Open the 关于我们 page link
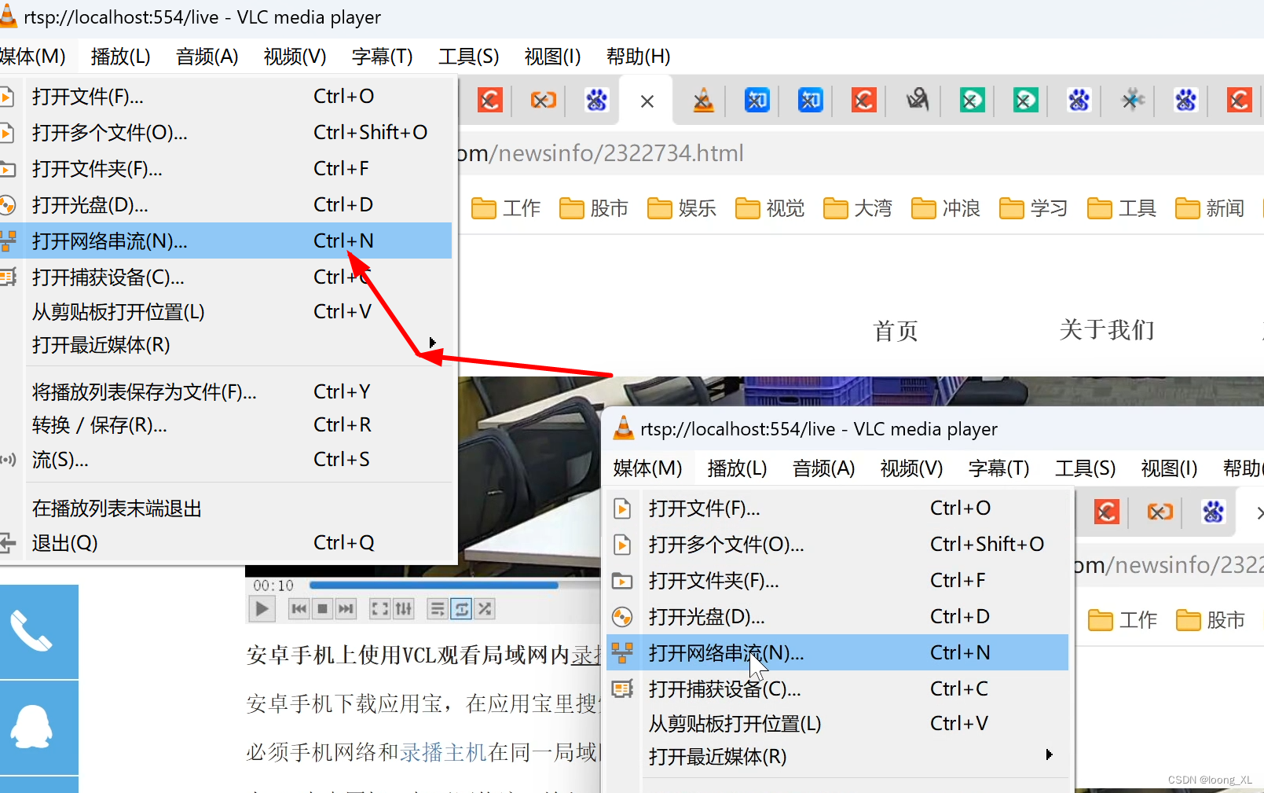This screenshot has height=793, width=1264. coord(1107,330)
